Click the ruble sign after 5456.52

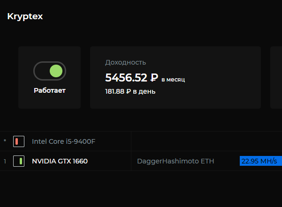154,77
